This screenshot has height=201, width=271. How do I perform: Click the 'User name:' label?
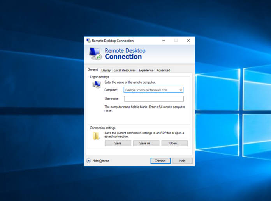pyautogui.click(x=112, y=99)
